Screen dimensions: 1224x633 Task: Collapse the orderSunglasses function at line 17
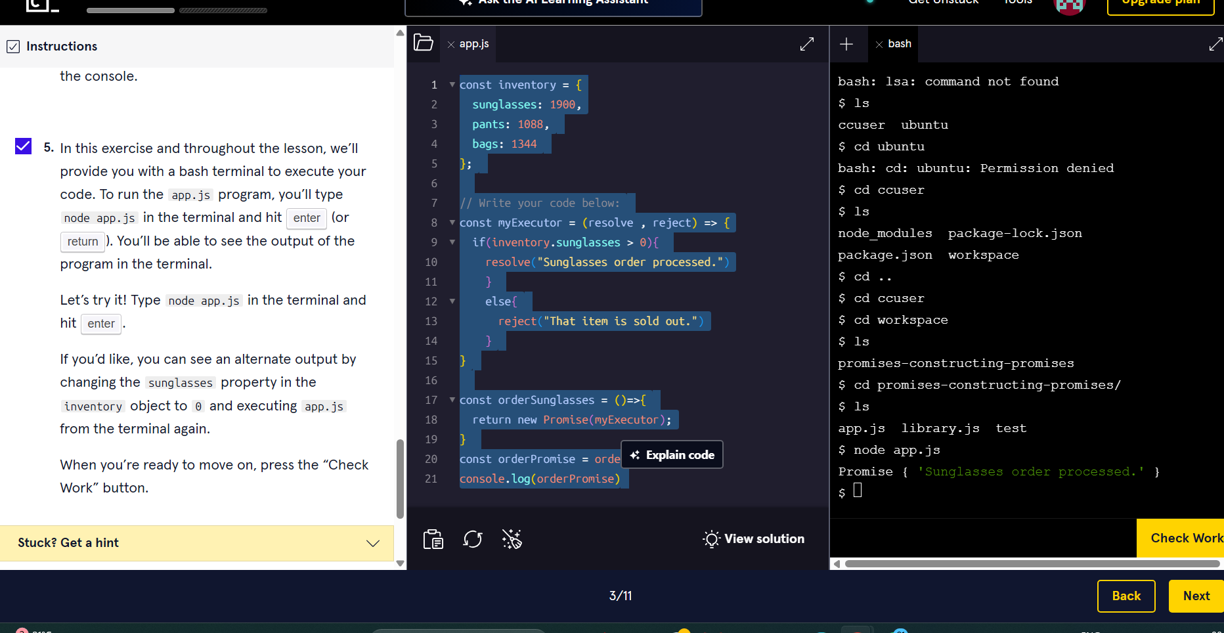pyautogui.click(x=452, y=400)
